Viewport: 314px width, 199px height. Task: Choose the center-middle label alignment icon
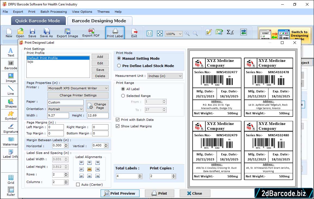click(x=89, y=169)
